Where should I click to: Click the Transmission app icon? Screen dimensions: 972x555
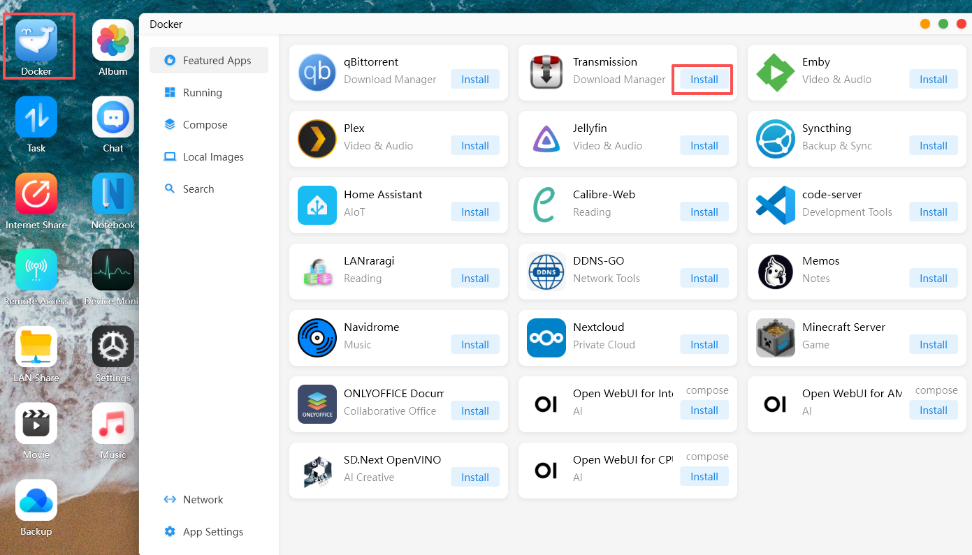[x=546, y=73]
